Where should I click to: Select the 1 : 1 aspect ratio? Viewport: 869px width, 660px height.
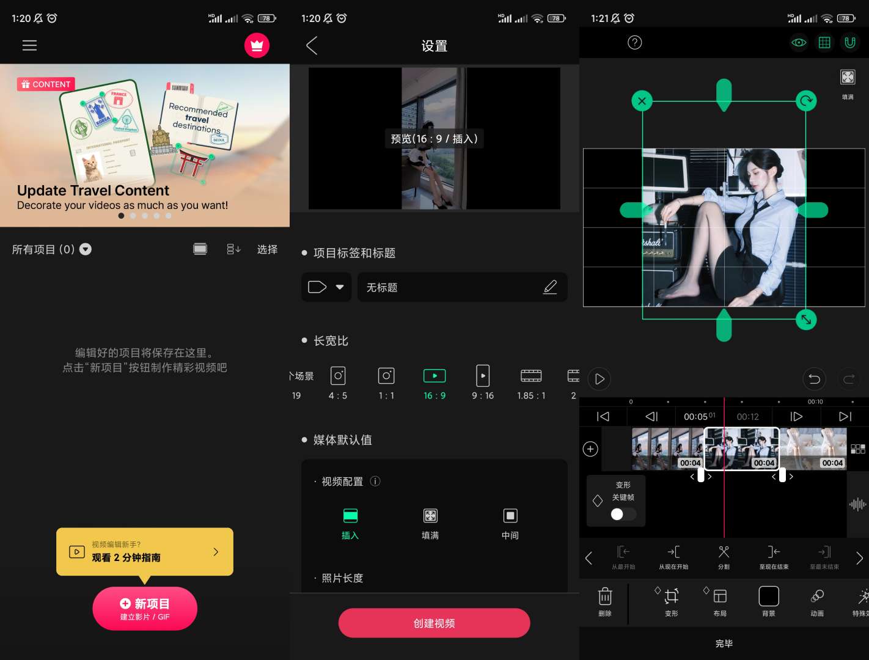click(386, 383)
